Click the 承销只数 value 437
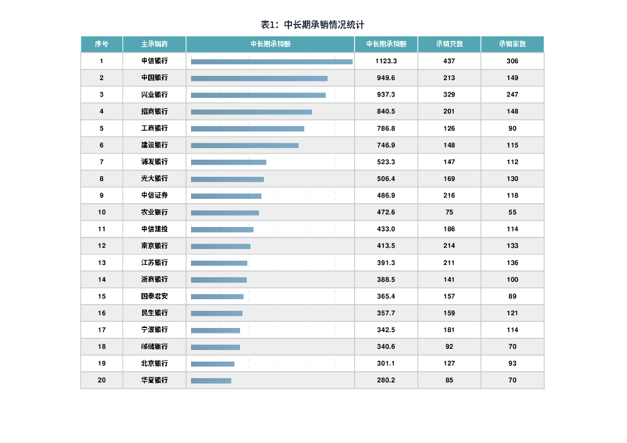This screenshot has width=627, height=443. click(x=449, y=61)
